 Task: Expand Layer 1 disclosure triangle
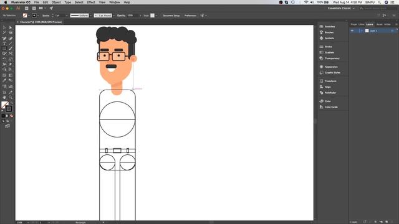(x=362, y=30)
